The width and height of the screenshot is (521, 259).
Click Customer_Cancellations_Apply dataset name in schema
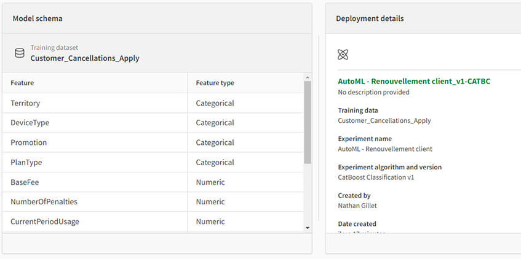coord(85,58)
